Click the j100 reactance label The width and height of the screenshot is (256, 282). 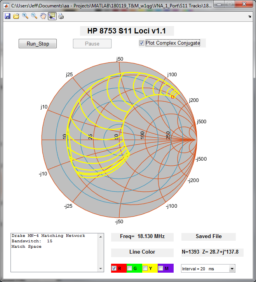172,74
